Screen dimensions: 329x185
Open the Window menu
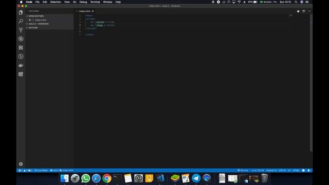[107, 2]
